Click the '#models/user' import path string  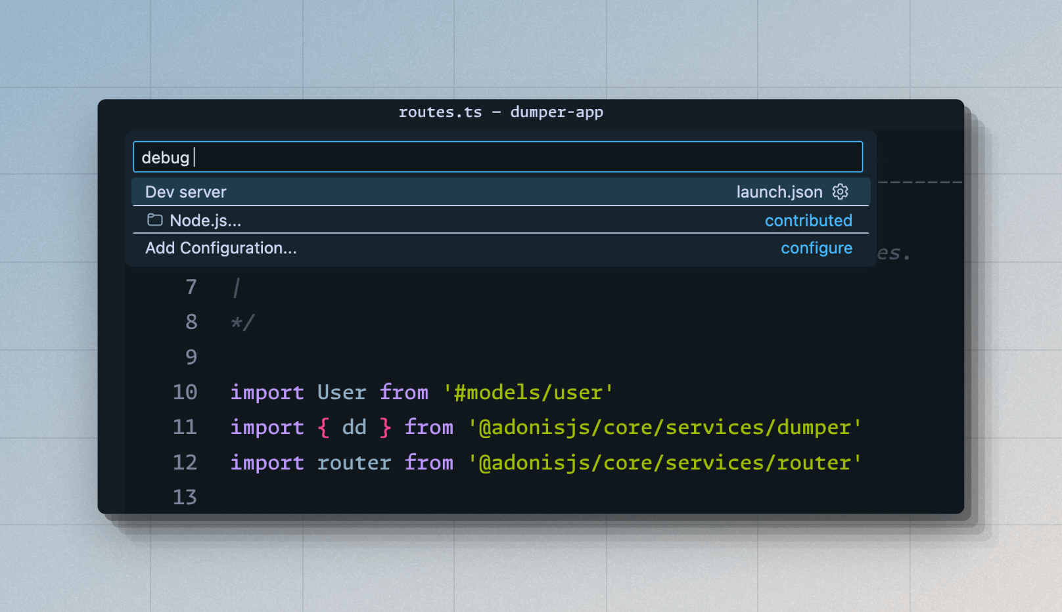528,393
